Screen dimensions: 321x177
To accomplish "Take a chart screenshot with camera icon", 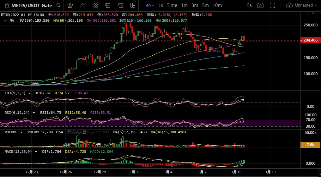I will tap(260, 5).
